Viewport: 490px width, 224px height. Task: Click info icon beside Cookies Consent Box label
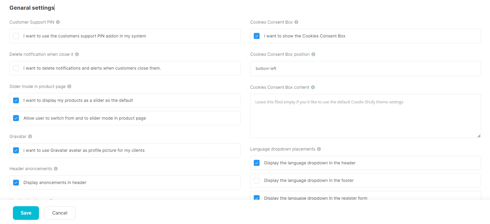(x=296, y=22)
